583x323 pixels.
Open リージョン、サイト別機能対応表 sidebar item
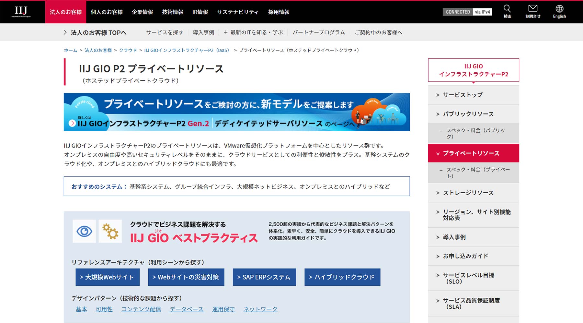[x=474, y=215]
